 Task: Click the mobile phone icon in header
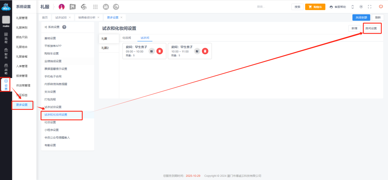[x=353, y=7]
